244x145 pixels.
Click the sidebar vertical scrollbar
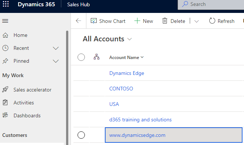click(67, 88)
